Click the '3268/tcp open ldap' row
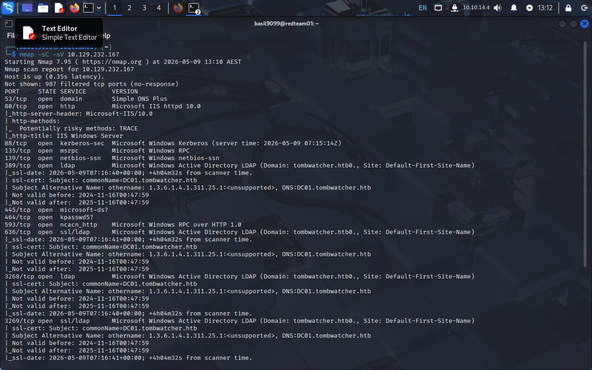Viewport: 592px width, 370px height. pyautogui.click(x=240, y=277)
